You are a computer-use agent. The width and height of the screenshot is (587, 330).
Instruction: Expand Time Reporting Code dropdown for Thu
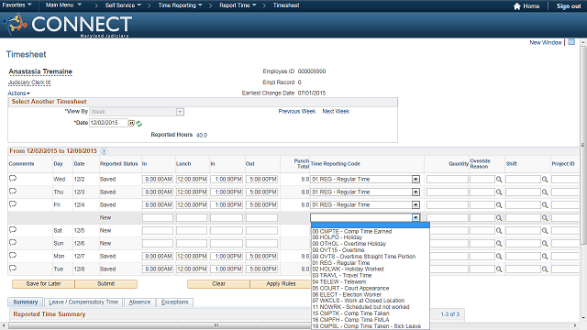click(415, 192)
